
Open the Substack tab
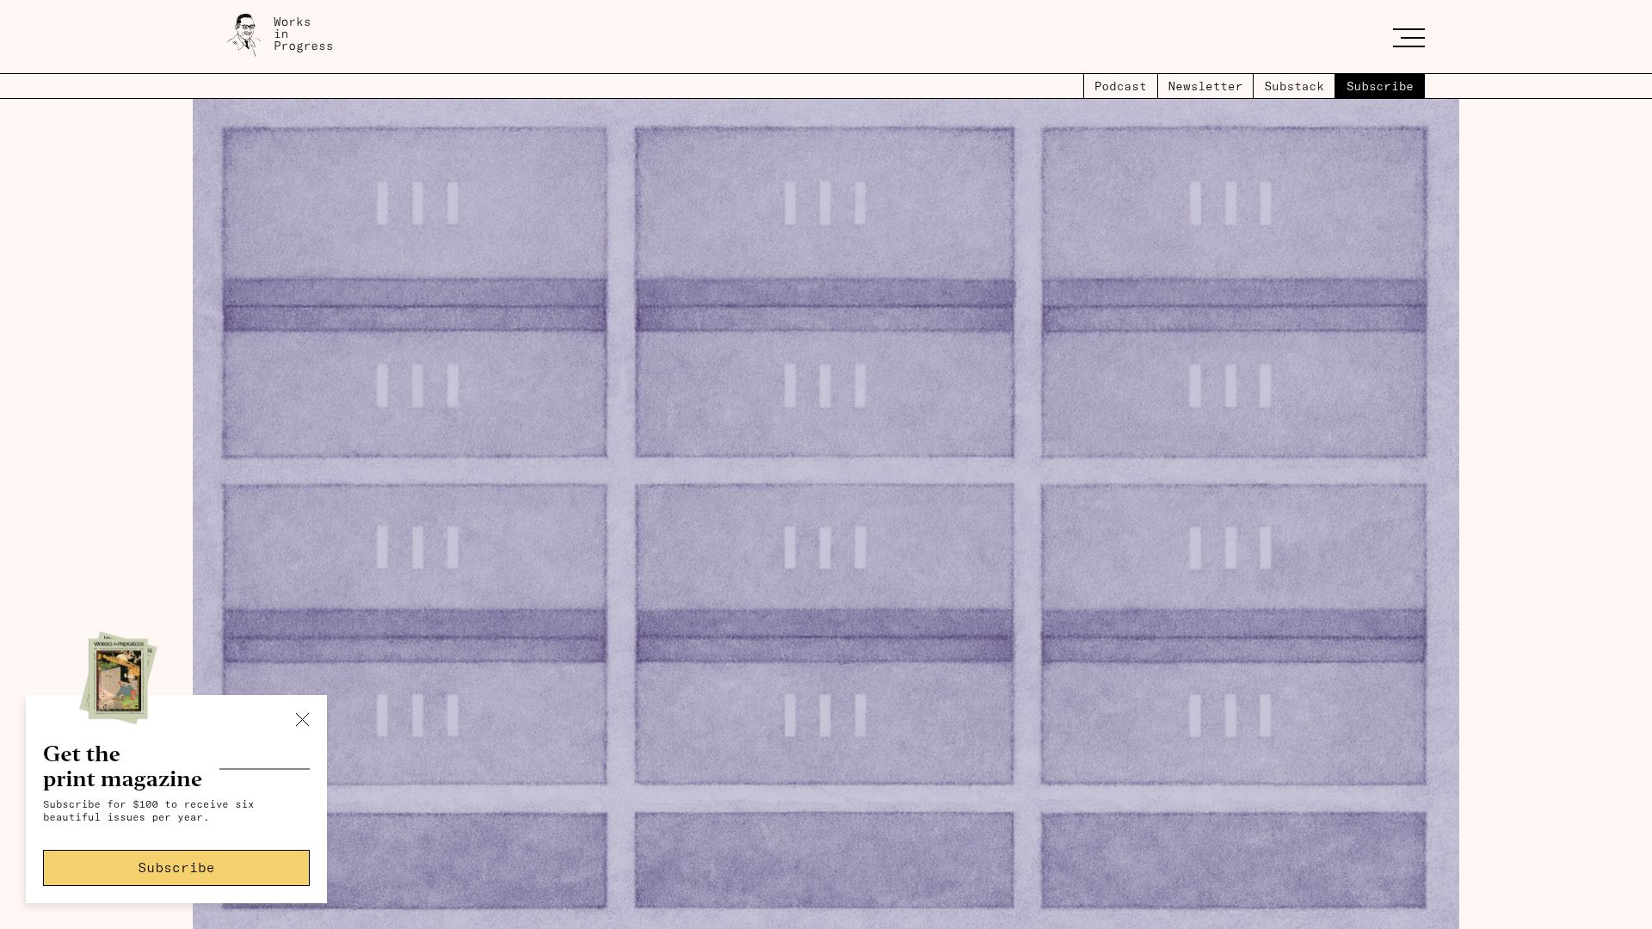[x=1293, y=86]
